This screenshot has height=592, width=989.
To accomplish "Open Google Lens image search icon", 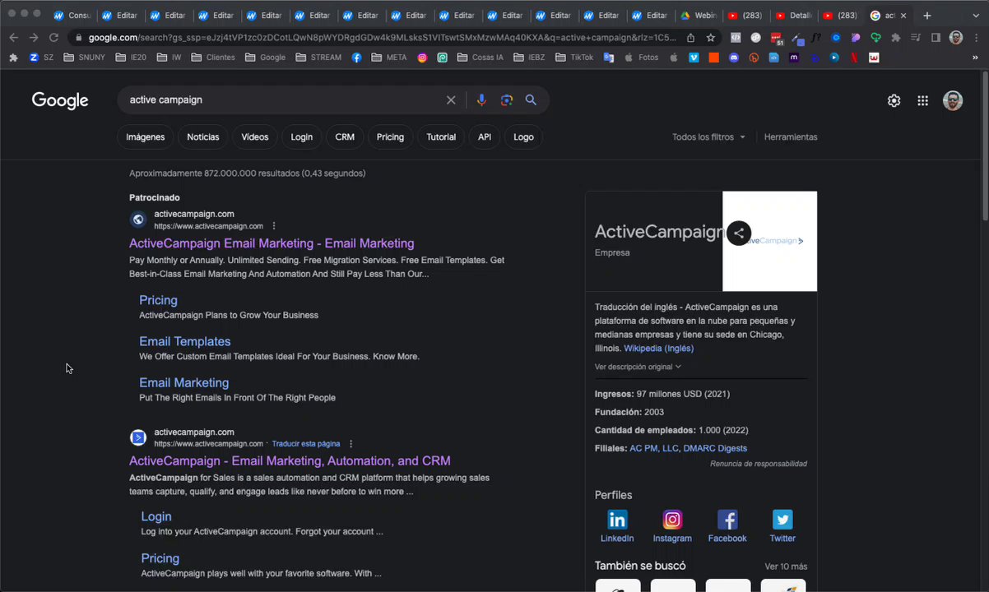I will point(507,100).
